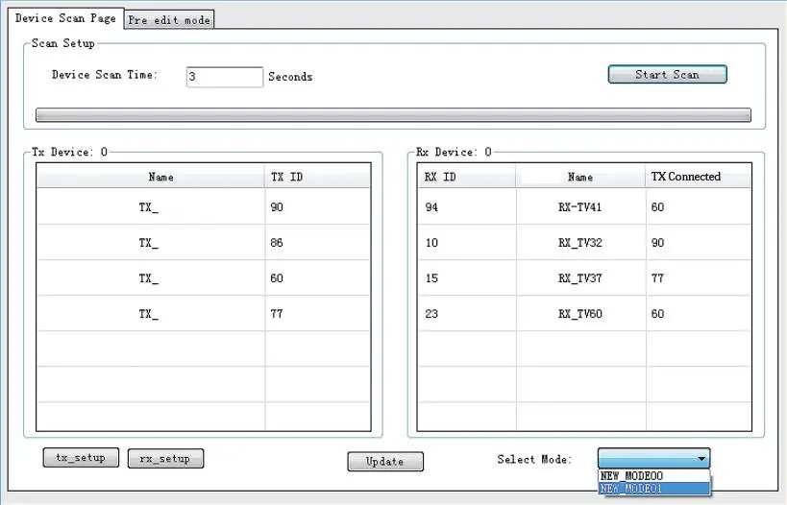
Task: Select the RX-TV41 device name
Action: 579,207
